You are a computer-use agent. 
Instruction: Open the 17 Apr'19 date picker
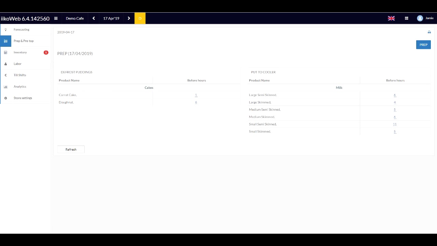111,18
